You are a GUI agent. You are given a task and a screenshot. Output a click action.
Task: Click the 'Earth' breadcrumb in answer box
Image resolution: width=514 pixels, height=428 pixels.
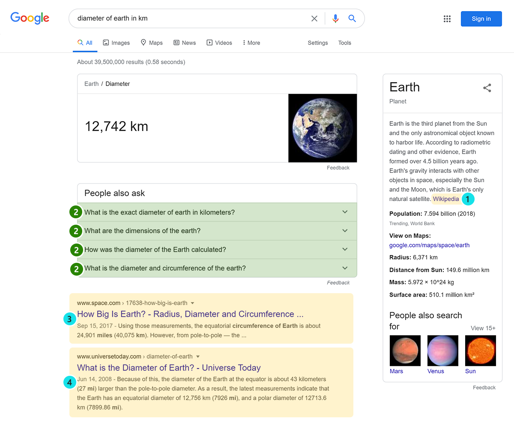point(92,84)
